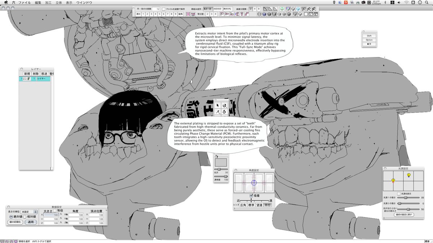Open the ファイル menu

[24, 3]
